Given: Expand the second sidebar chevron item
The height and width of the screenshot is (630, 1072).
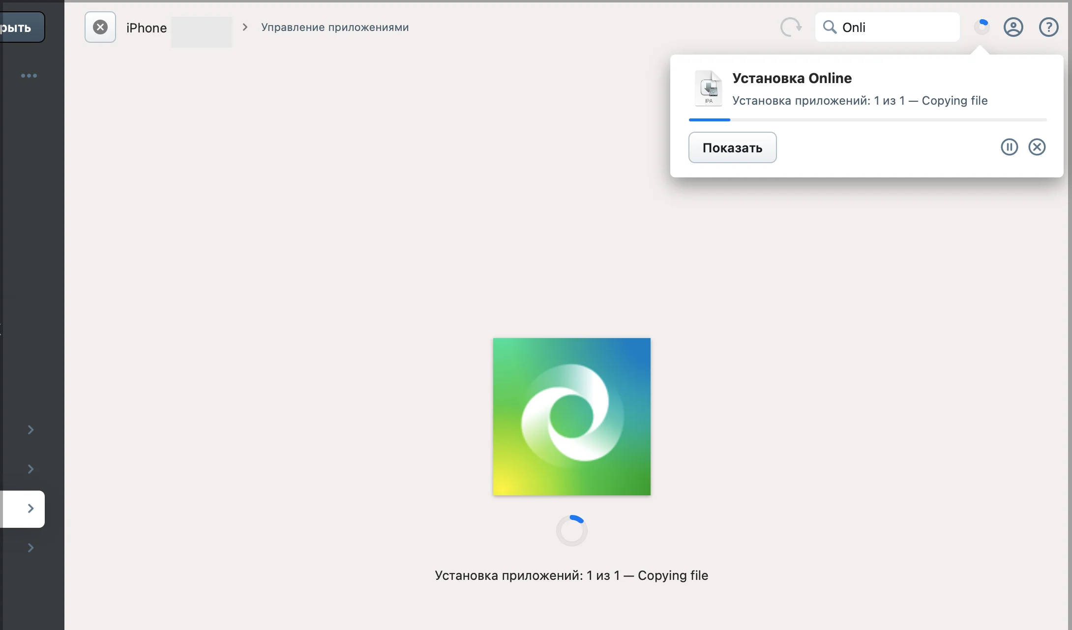Looking at the screenshot, I should pyautogui.click(x=30, y=469).
